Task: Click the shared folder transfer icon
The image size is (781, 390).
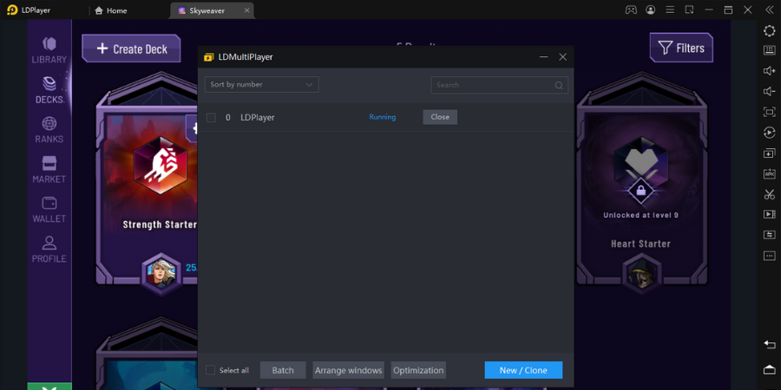Action: click(769, 235)
